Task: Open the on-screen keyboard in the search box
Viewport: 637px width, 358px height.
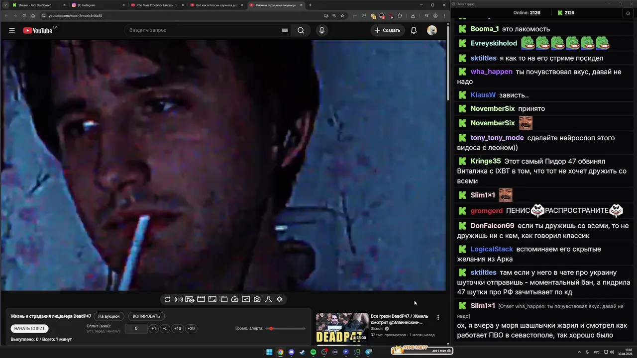Action: click(x=285, y=30)
